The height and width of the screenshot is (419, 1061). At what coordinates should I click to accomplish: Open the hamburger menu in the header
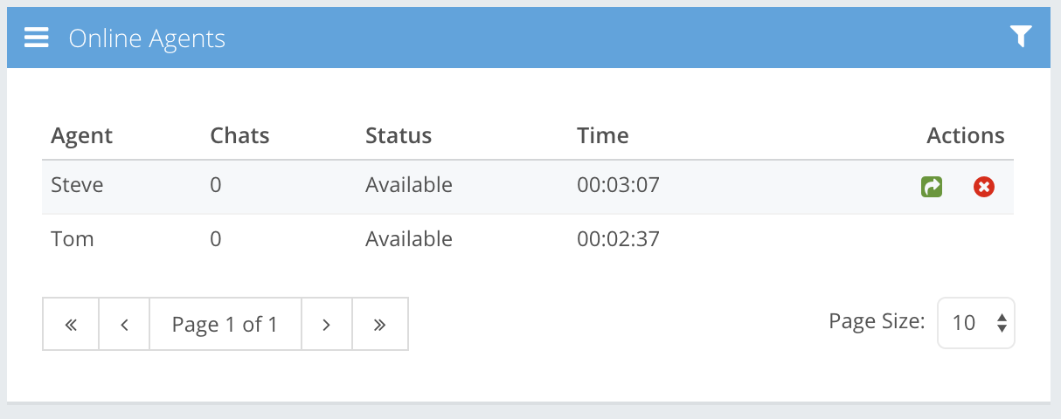(x=37, y=38)
